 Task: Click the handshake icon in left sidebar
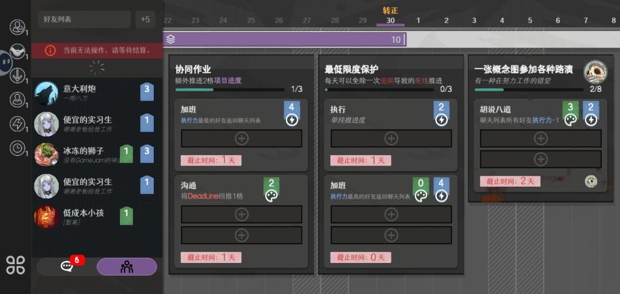click(x=17, y=51)
